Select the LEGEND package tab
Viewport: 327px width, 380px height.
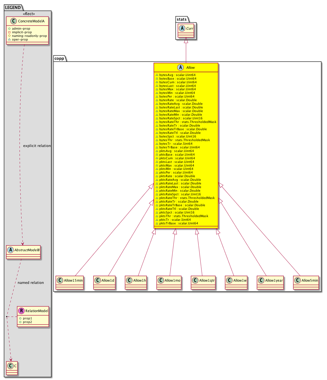tap(13, 8)
